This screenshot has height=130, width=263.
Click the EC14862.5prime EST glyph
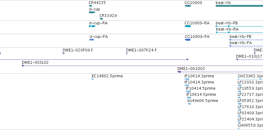[x=93, y=79]
